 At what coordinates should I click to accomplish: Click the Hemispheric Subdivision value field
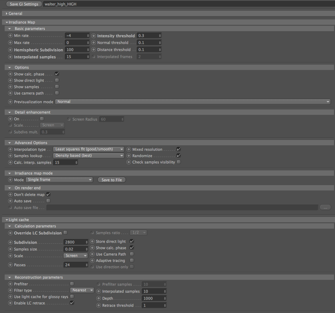(x=76, y=50)
